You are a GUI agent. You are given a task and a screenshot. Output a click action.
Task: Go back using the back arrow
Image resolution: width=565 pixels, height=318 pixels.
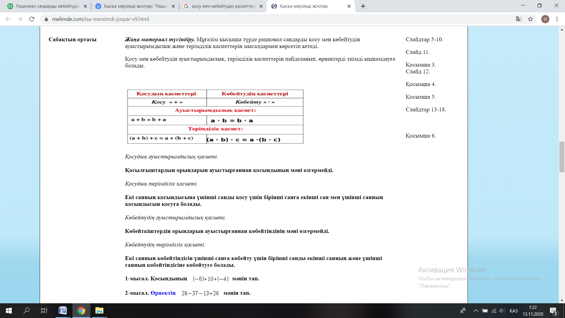(8, 19)
